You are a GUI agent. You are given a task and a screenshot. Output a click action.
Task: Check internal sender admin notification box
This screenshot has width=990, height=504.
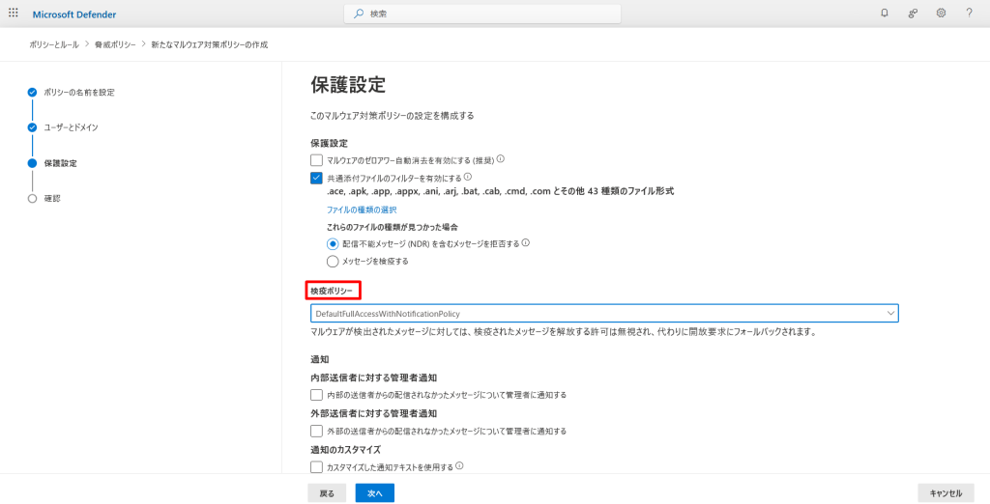point(316,395)
